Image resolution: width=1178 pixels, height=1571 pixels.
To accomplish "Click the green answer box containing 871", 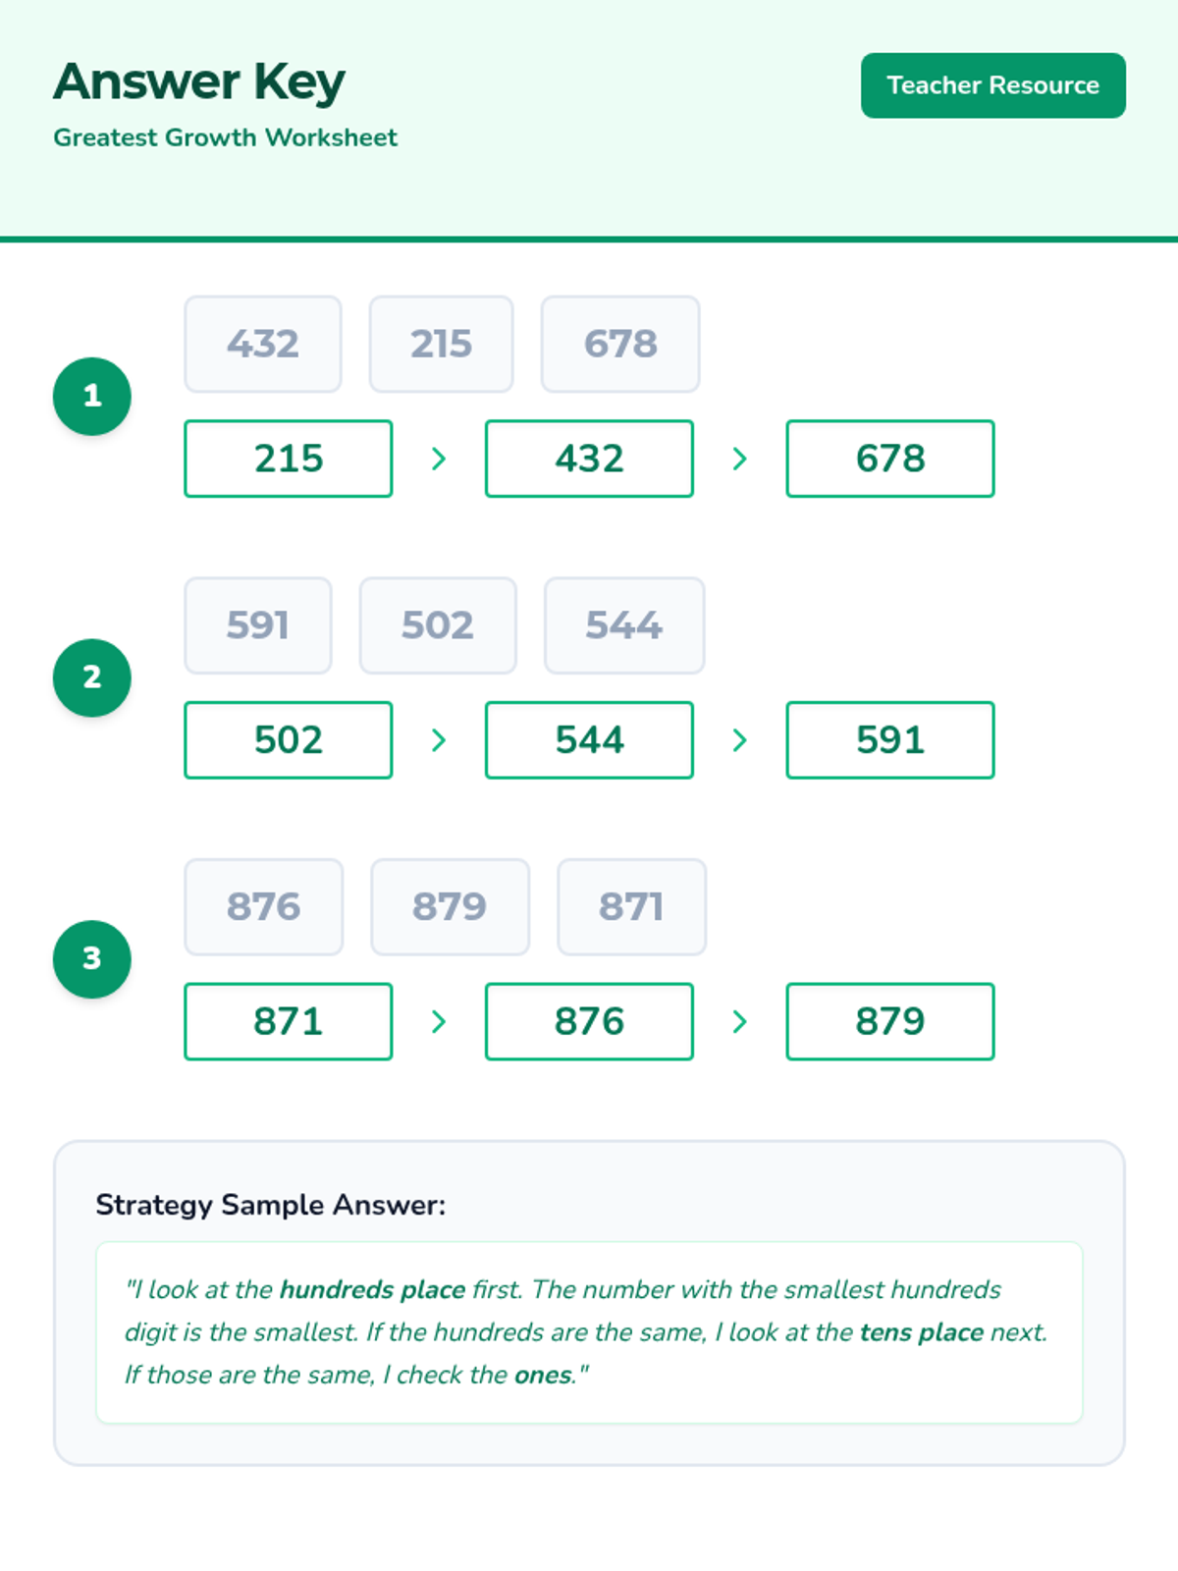I will click(289, 1021).
